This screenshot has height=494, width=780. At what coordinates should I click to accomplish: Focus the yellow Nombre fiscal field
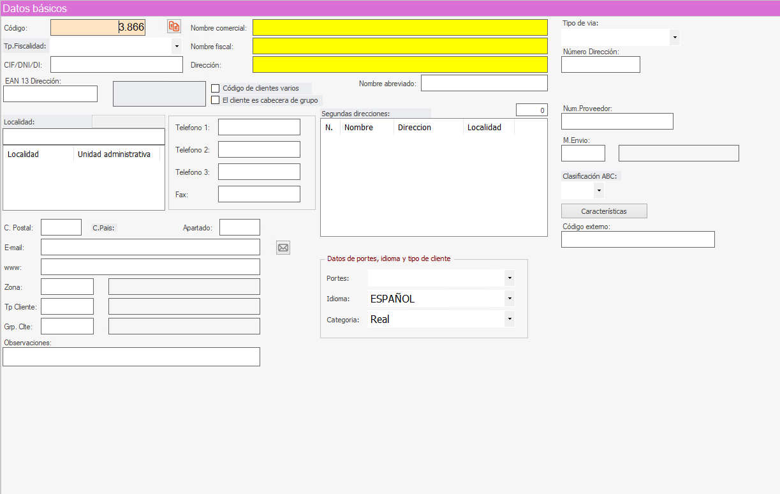pyautogui.click(x=400, y=46)
